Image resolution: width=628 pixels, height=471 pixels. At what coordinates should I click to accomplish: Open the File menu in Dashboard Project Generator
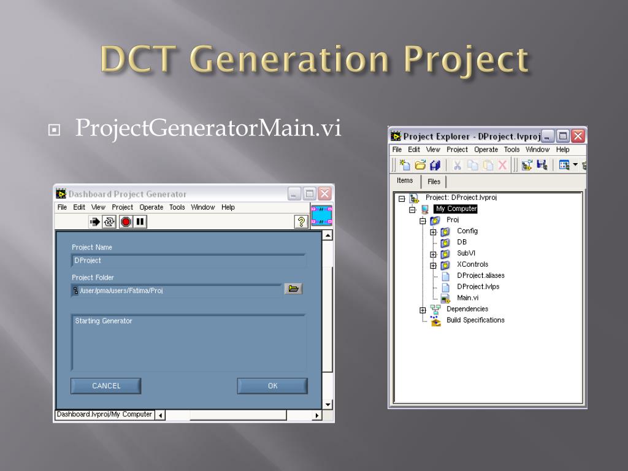[x=62, y=207]
